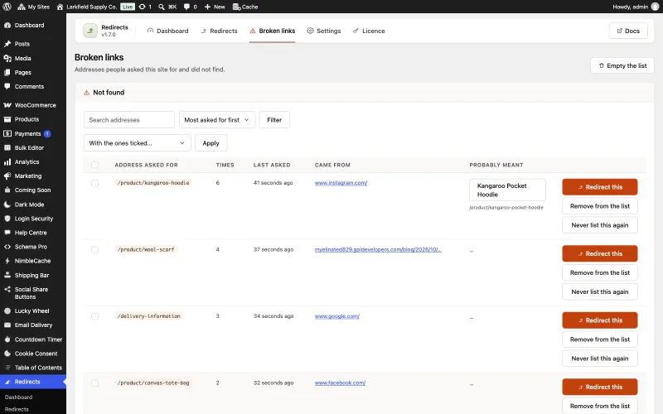
Task: Click the updates counter icon in admin bar
Action: (143, 7)
